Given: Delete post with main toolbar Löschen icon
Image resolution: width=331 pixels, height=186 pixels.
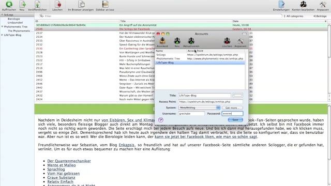Looking at the screenshot, I should click(57, 4).
